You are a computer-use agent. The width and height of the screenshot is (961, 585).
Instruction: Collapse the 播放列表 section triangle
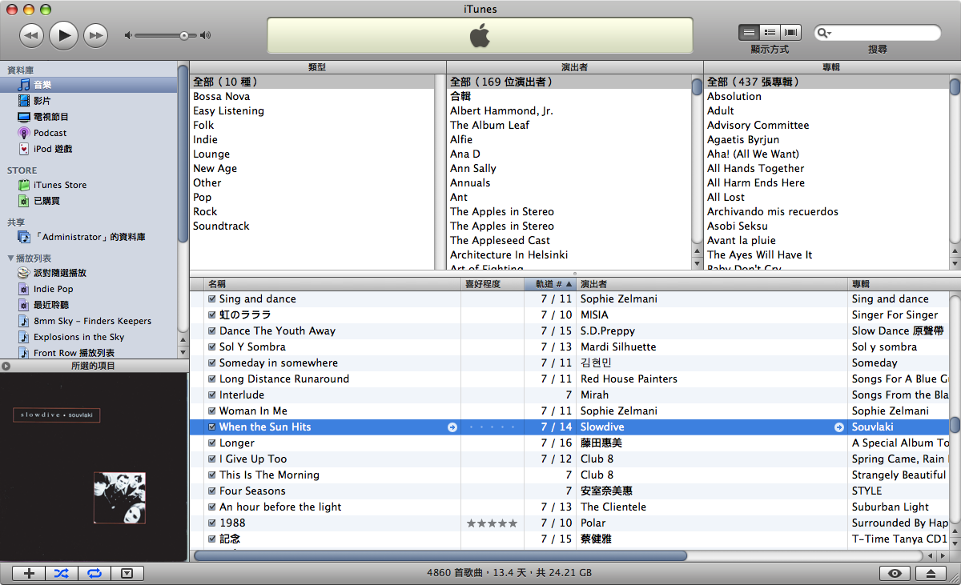coord(10,258)
